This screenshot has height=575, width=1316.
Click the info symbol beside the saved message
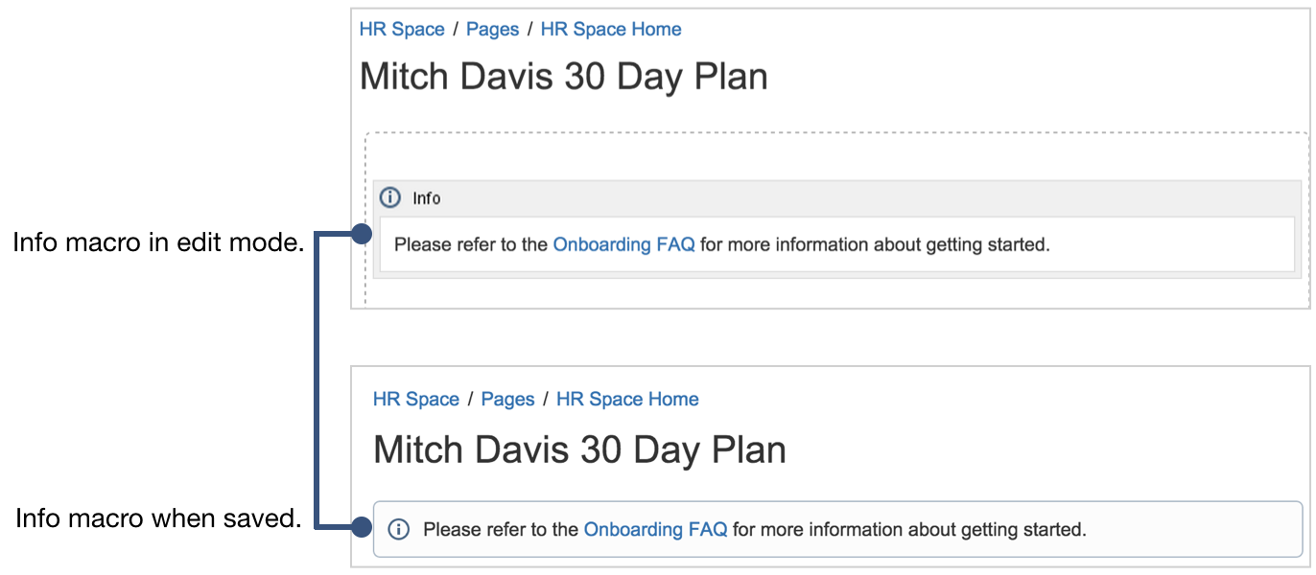398,528
